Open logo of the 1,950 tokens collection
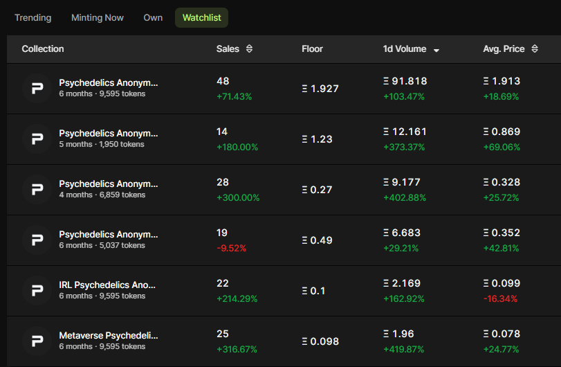Image resolution: width=561 pixels, height=367 pixels. tap(37, 139)
